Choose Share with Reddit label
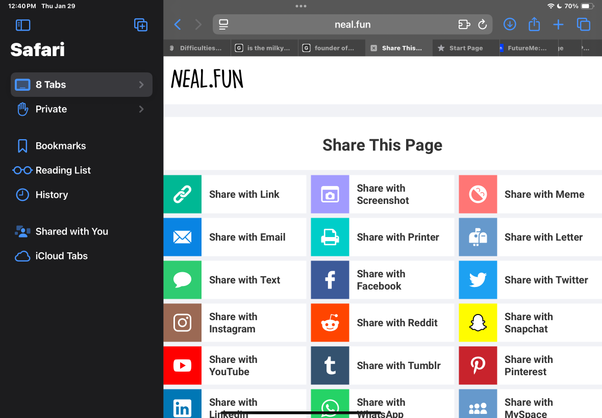The height and width of the screenshot is (418, 602). point(397,323)
